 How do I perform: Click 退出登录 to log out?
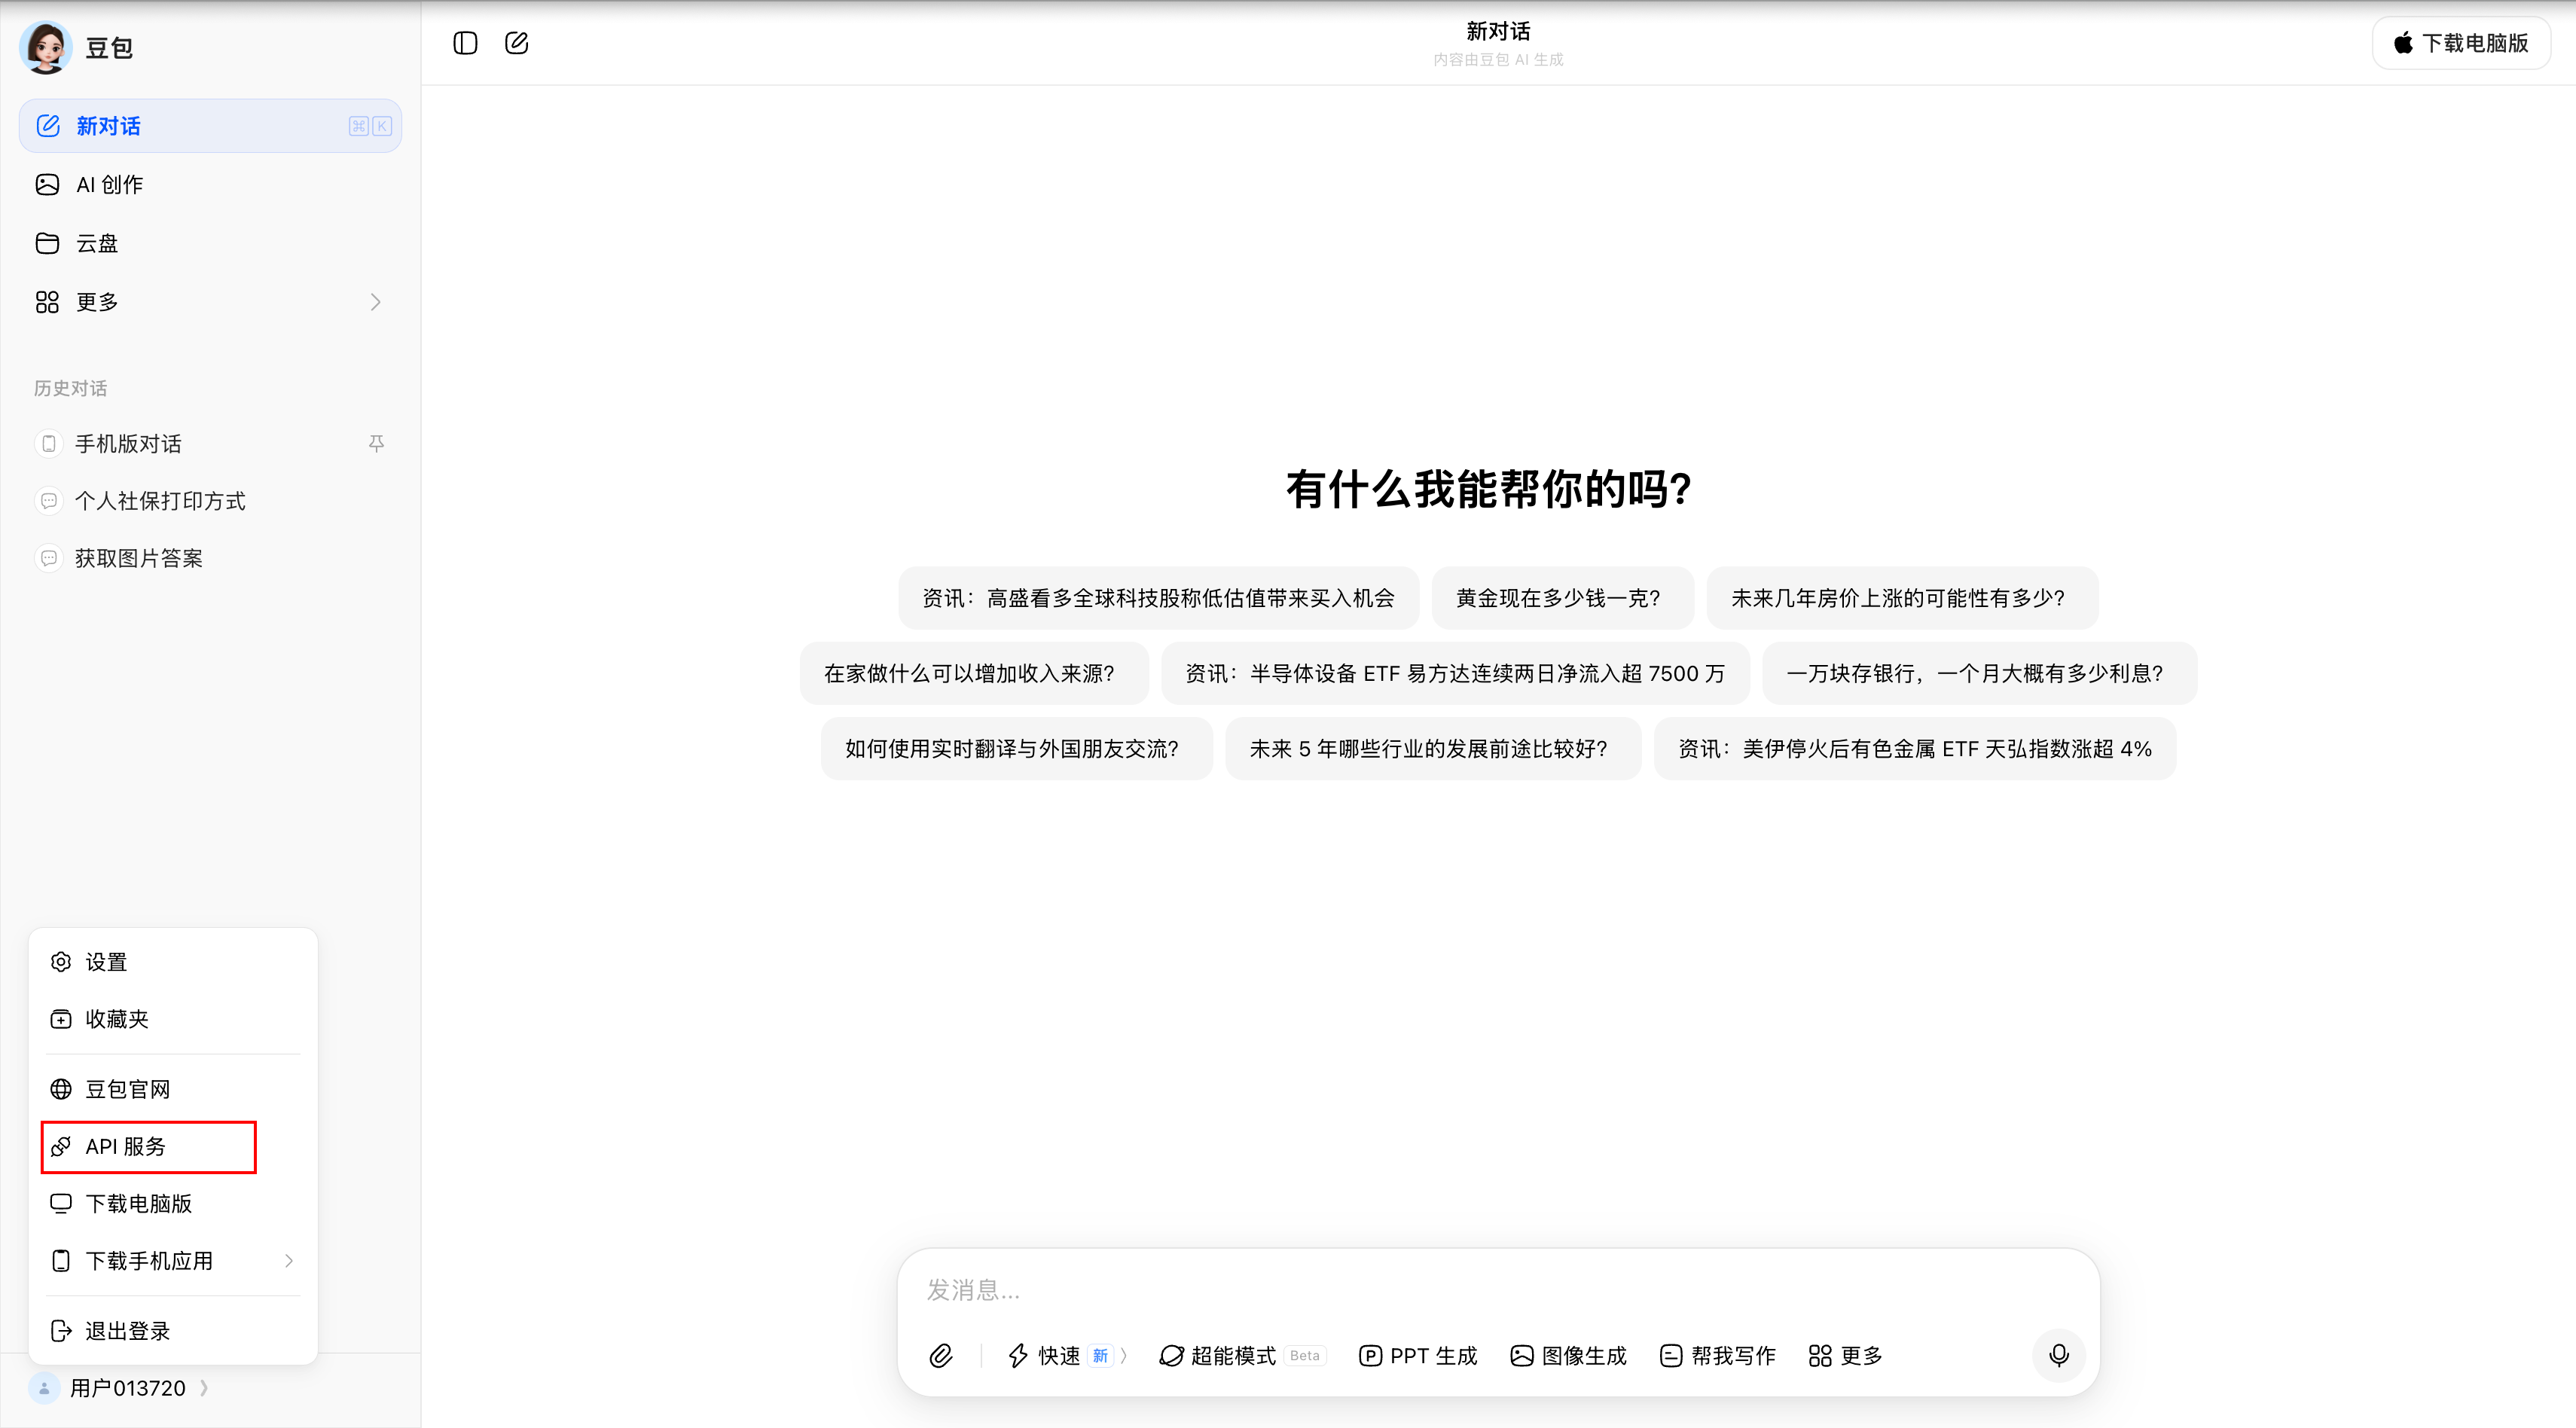126,1331
